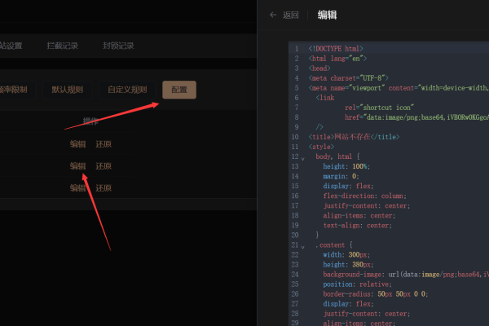Click the back arrow icon beside 返回
Image resolution: width=489 pixels, height=326 pixels.
273,15
